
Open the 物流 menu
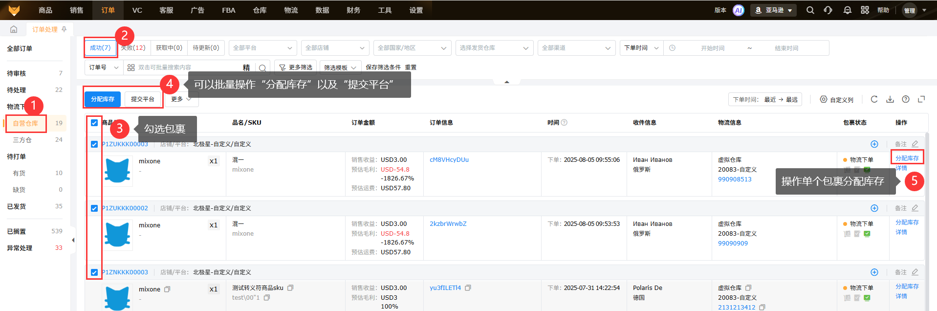(291, 10)
